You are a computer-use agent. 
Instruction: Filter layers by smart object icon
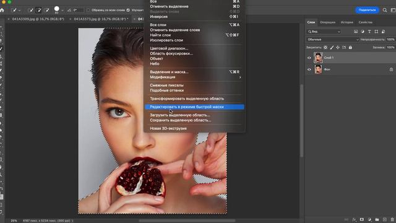coord(383,32)
